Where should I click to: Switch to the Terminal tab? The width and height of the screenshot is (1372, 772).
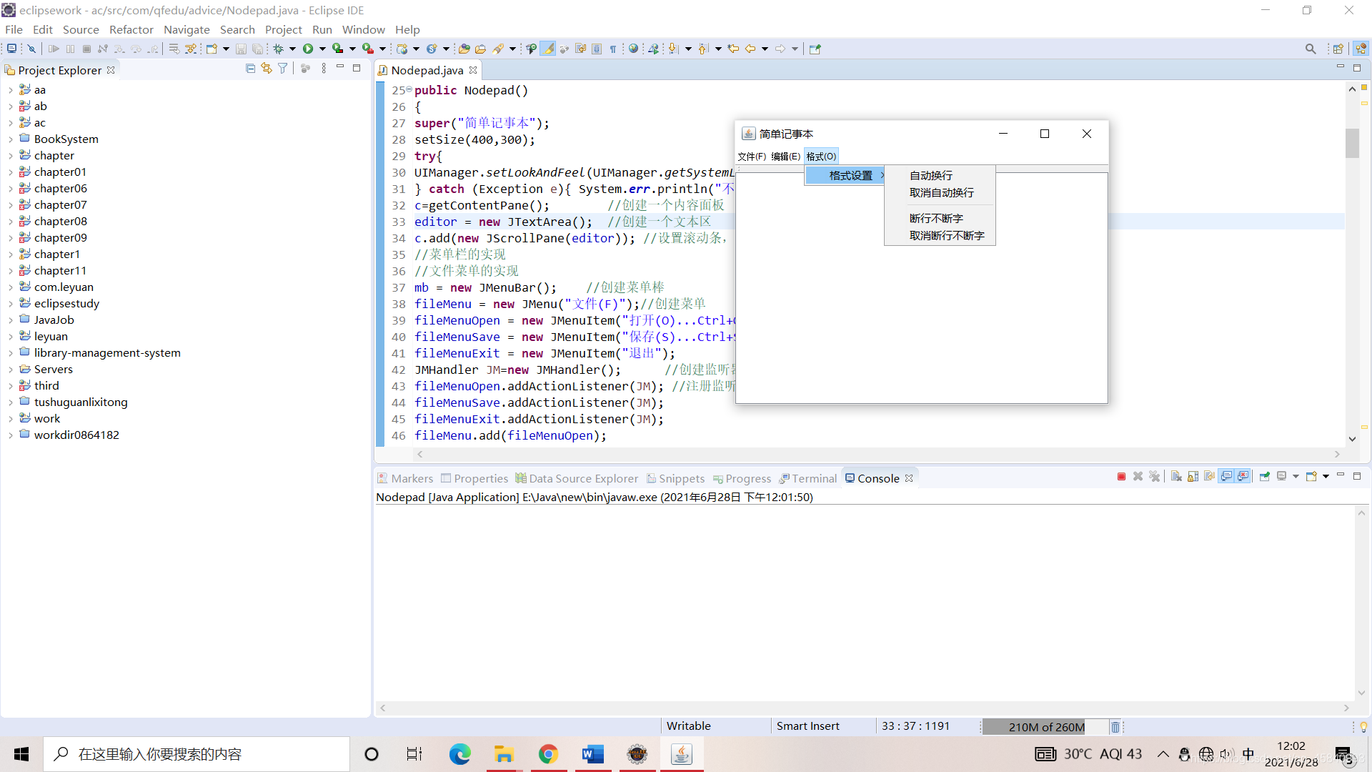coord(808,478)
